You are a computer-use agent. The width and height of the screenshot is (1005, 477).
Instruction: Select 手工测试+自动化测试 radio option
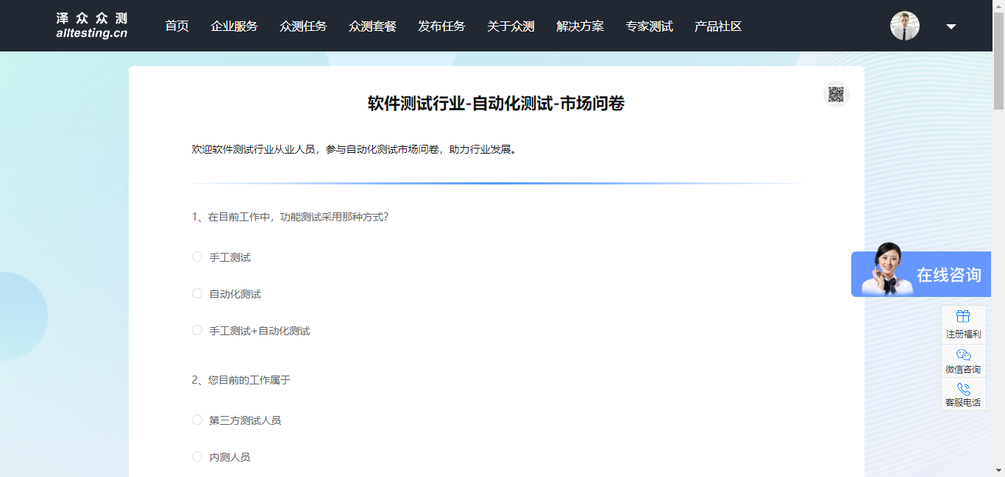coord(197,330)
